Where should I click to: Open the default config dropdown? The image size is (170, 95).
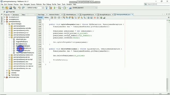(35, 8)
